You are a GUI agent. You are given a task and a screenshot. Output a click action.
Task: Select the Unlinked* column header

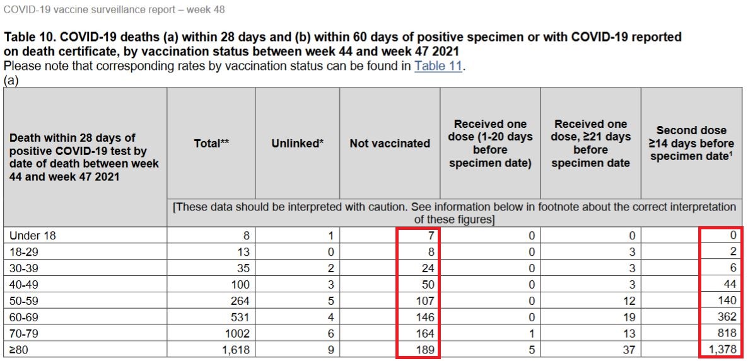pyautogui.click(x=298, y=144)
